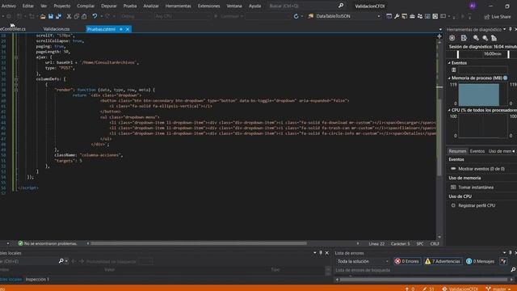
Task: Click the error list filter icon
Action: 503,261
